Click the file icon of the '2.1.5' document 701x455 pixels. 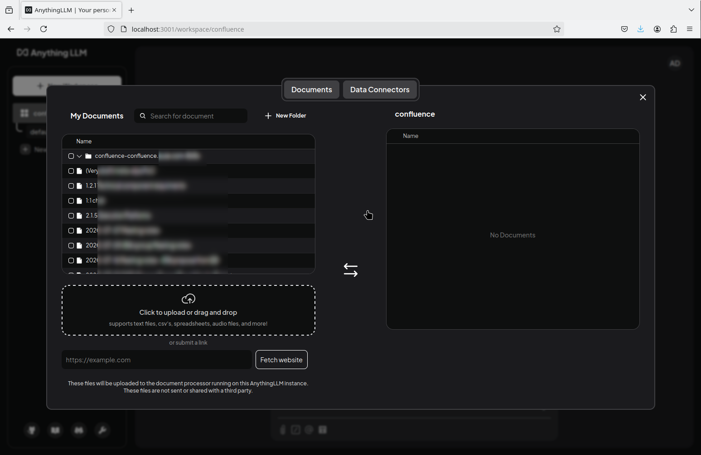79,216
